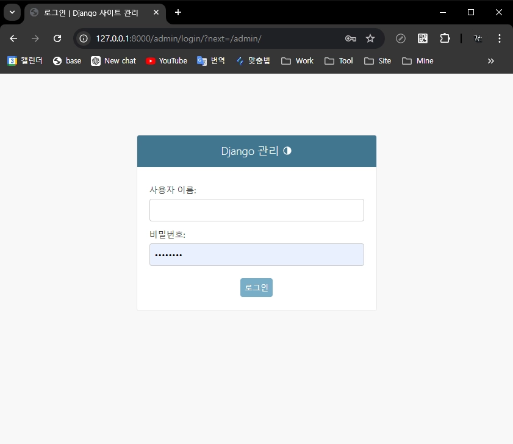Screen dimensions: 513x444
Task: Open the 번역 translate bookmark
Action: point(210,61)
